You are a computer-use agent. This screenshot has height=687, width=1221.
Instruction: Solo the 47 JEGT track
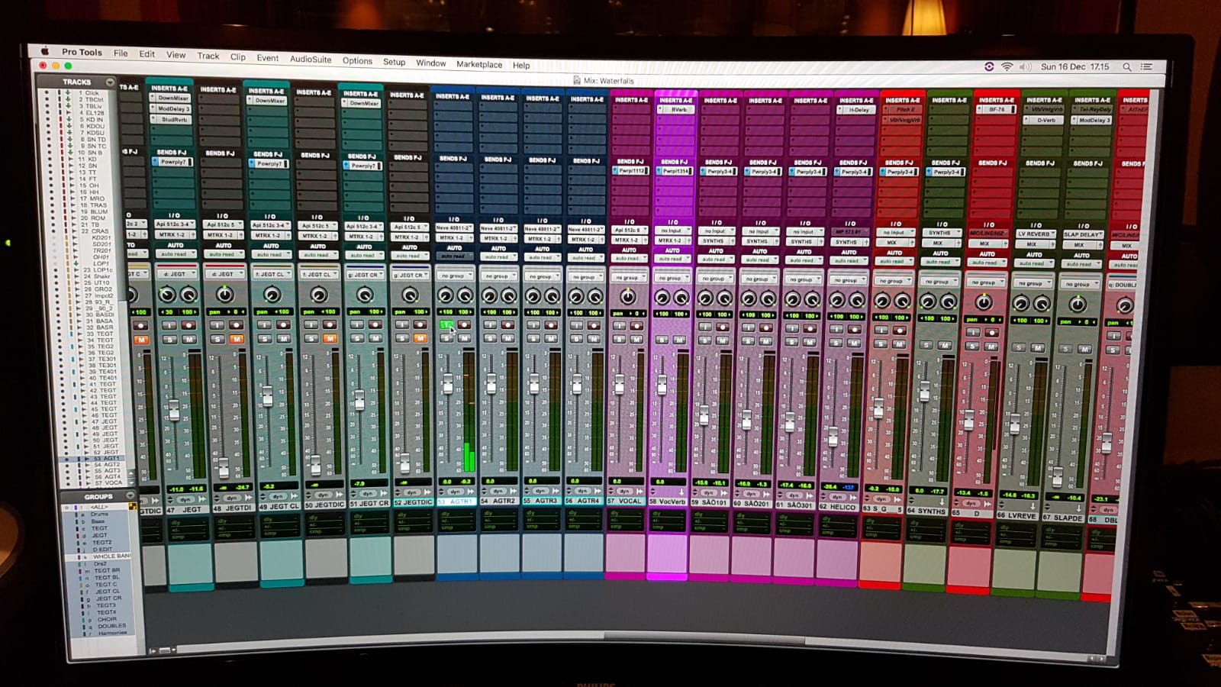coord(169,339)
